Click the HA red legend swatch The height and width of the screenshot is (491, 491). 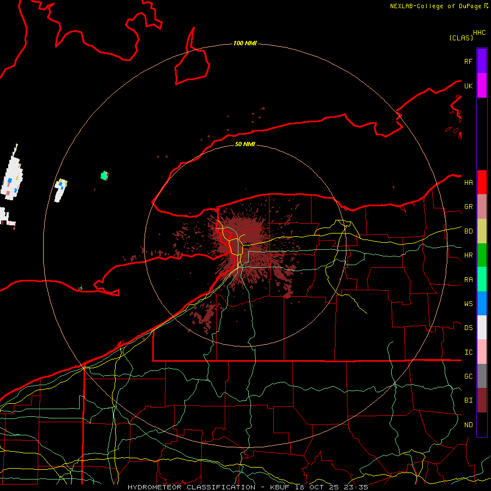coord(482,182)
